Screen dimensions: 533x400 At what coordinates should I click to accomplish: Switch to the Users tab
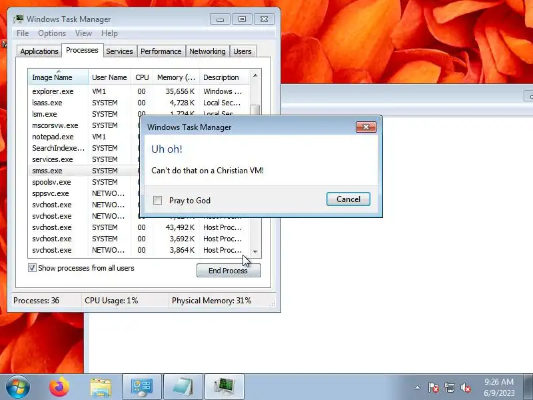coord(243,51)
